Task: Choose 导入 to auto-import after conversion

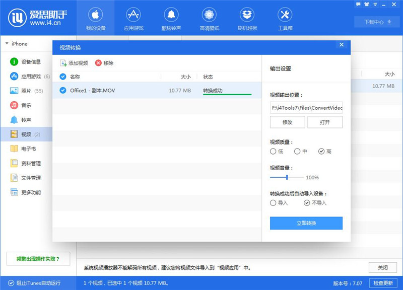Action: point(273,203)
